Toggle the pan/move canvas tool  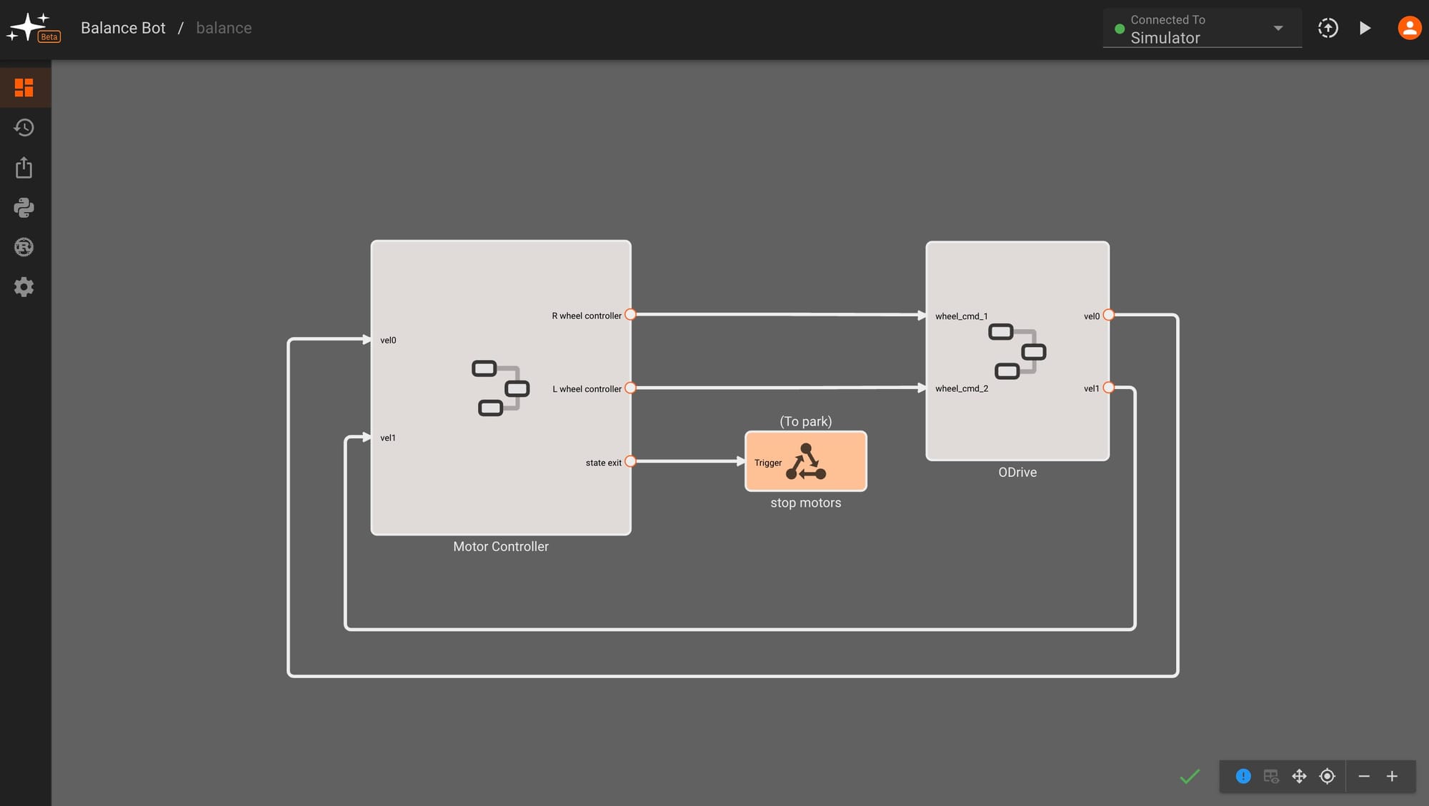pos(1299,776)
